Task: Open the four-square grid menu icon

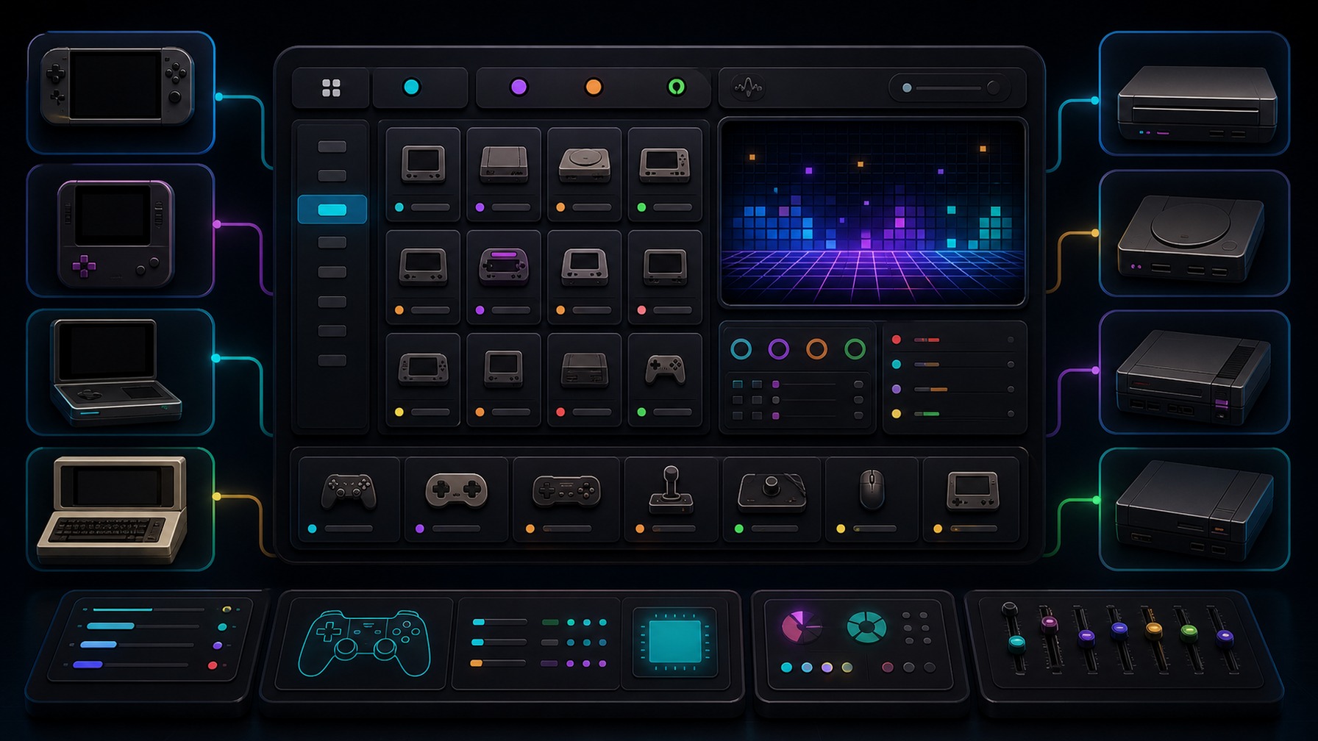Action: [x=331, y=88]
